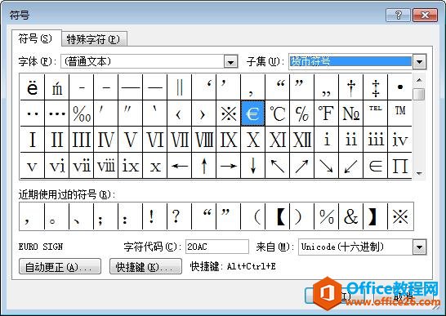Click the 字符代码 field showing 20AC
Viewport: 446px width, 316px height.
[x=217, y=247]
